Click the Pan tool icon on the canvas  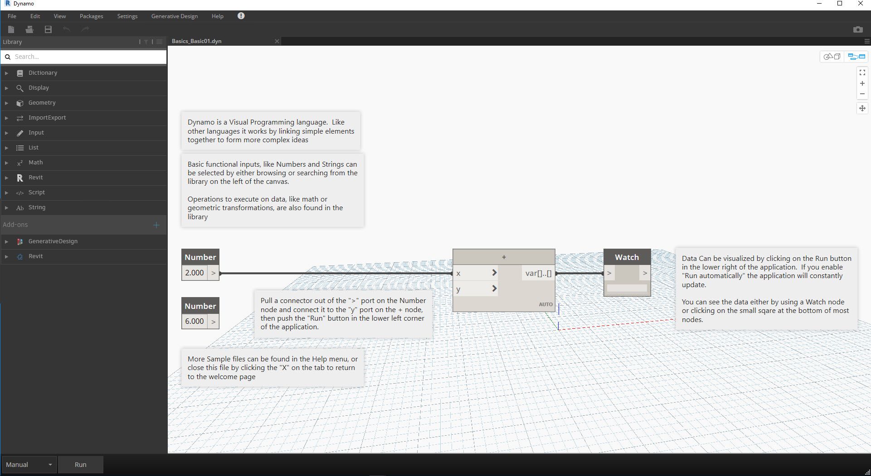(862, 108)
